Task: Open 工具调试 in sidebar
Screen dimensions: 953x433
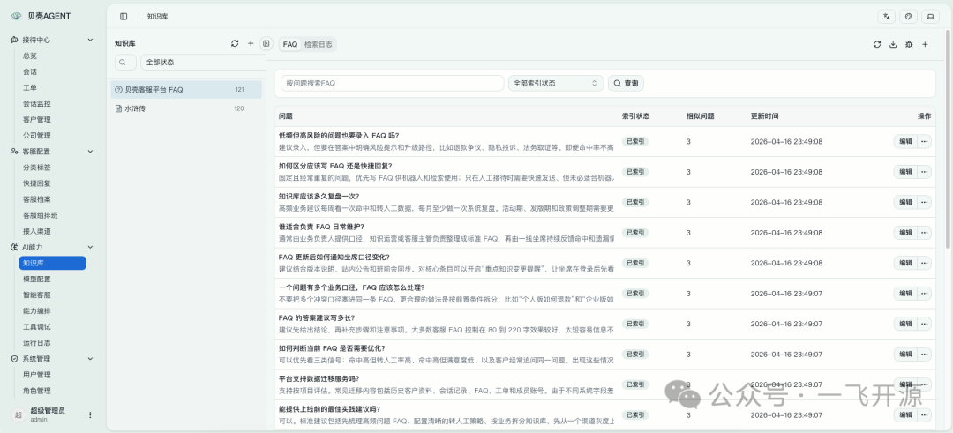Action: [x=36, y=326]
